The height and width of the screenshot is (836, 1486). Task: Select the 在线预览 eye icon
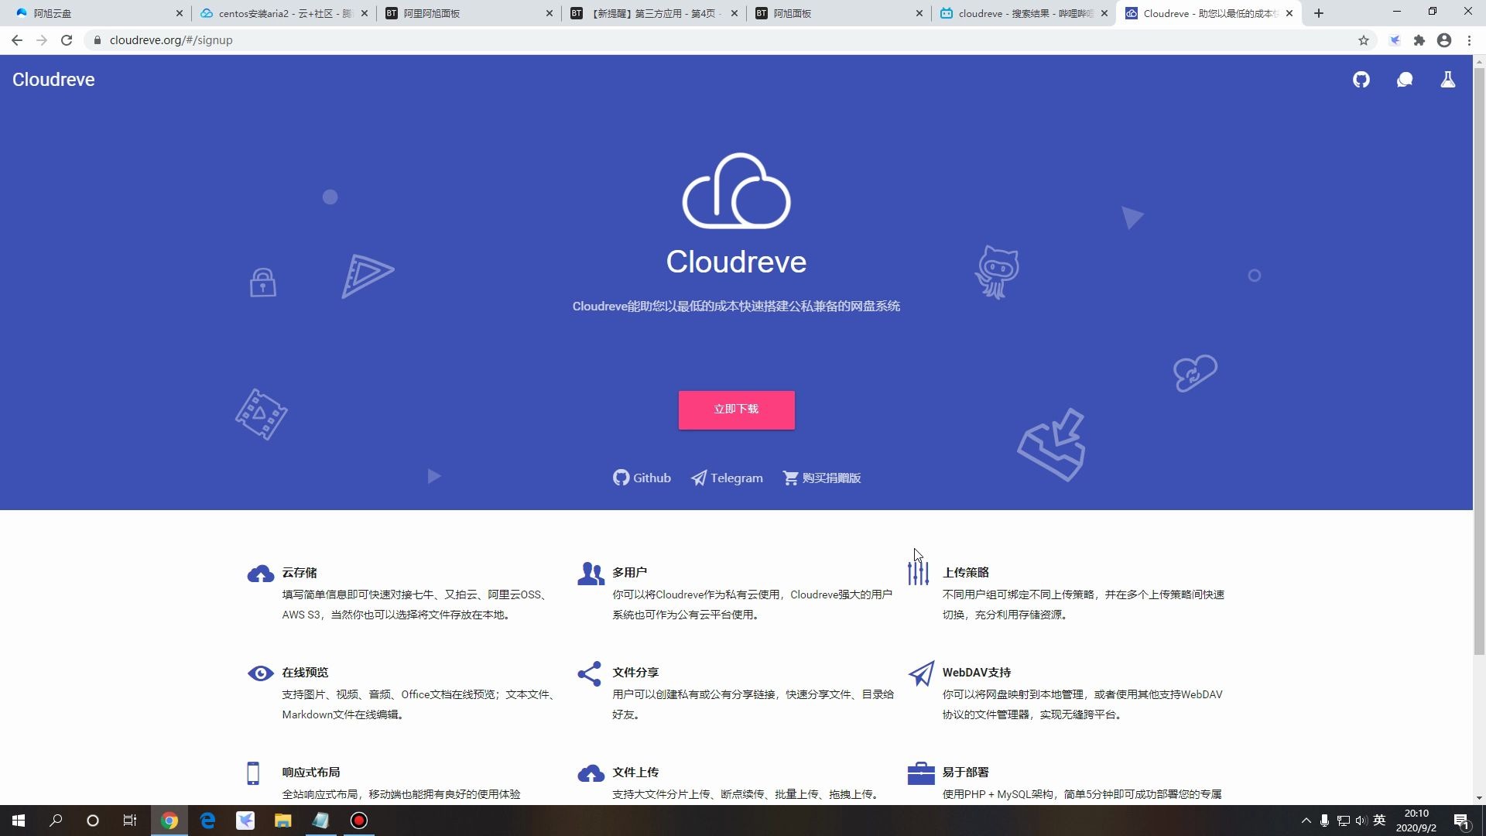click(x=260, y=673)
